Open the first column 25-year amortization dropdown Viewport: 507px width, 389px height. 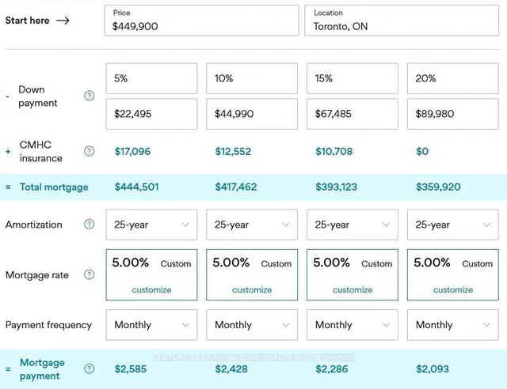click(x=151, y=225)
